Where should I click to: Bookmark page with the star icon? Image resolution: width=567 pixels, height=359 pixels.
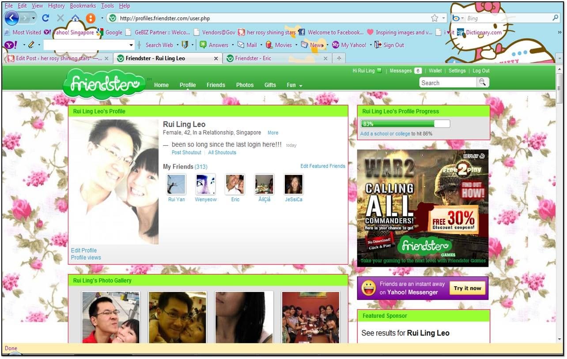pyautogui.click(x=435, y=18)
